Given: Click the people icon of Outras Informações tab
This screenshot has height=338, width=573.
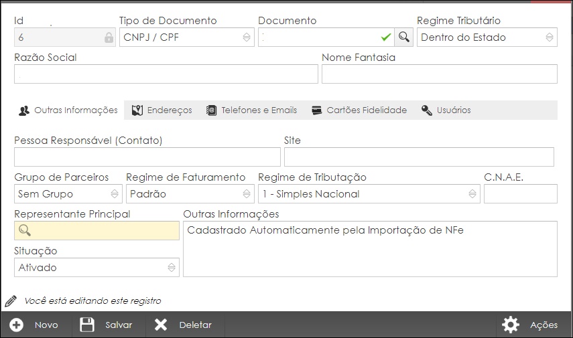Looking at the screenshot, I should click(x=24, y=110).
